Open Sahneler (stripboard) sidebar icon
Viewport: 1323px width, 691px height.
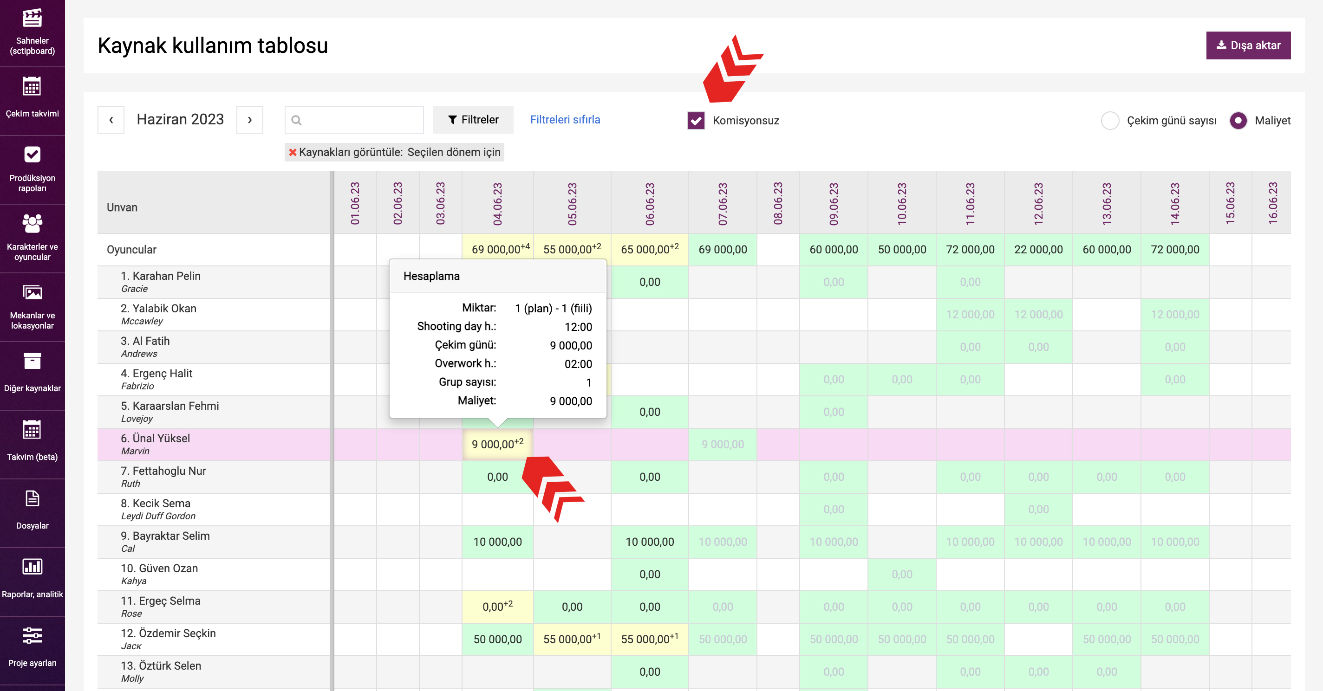32,19
